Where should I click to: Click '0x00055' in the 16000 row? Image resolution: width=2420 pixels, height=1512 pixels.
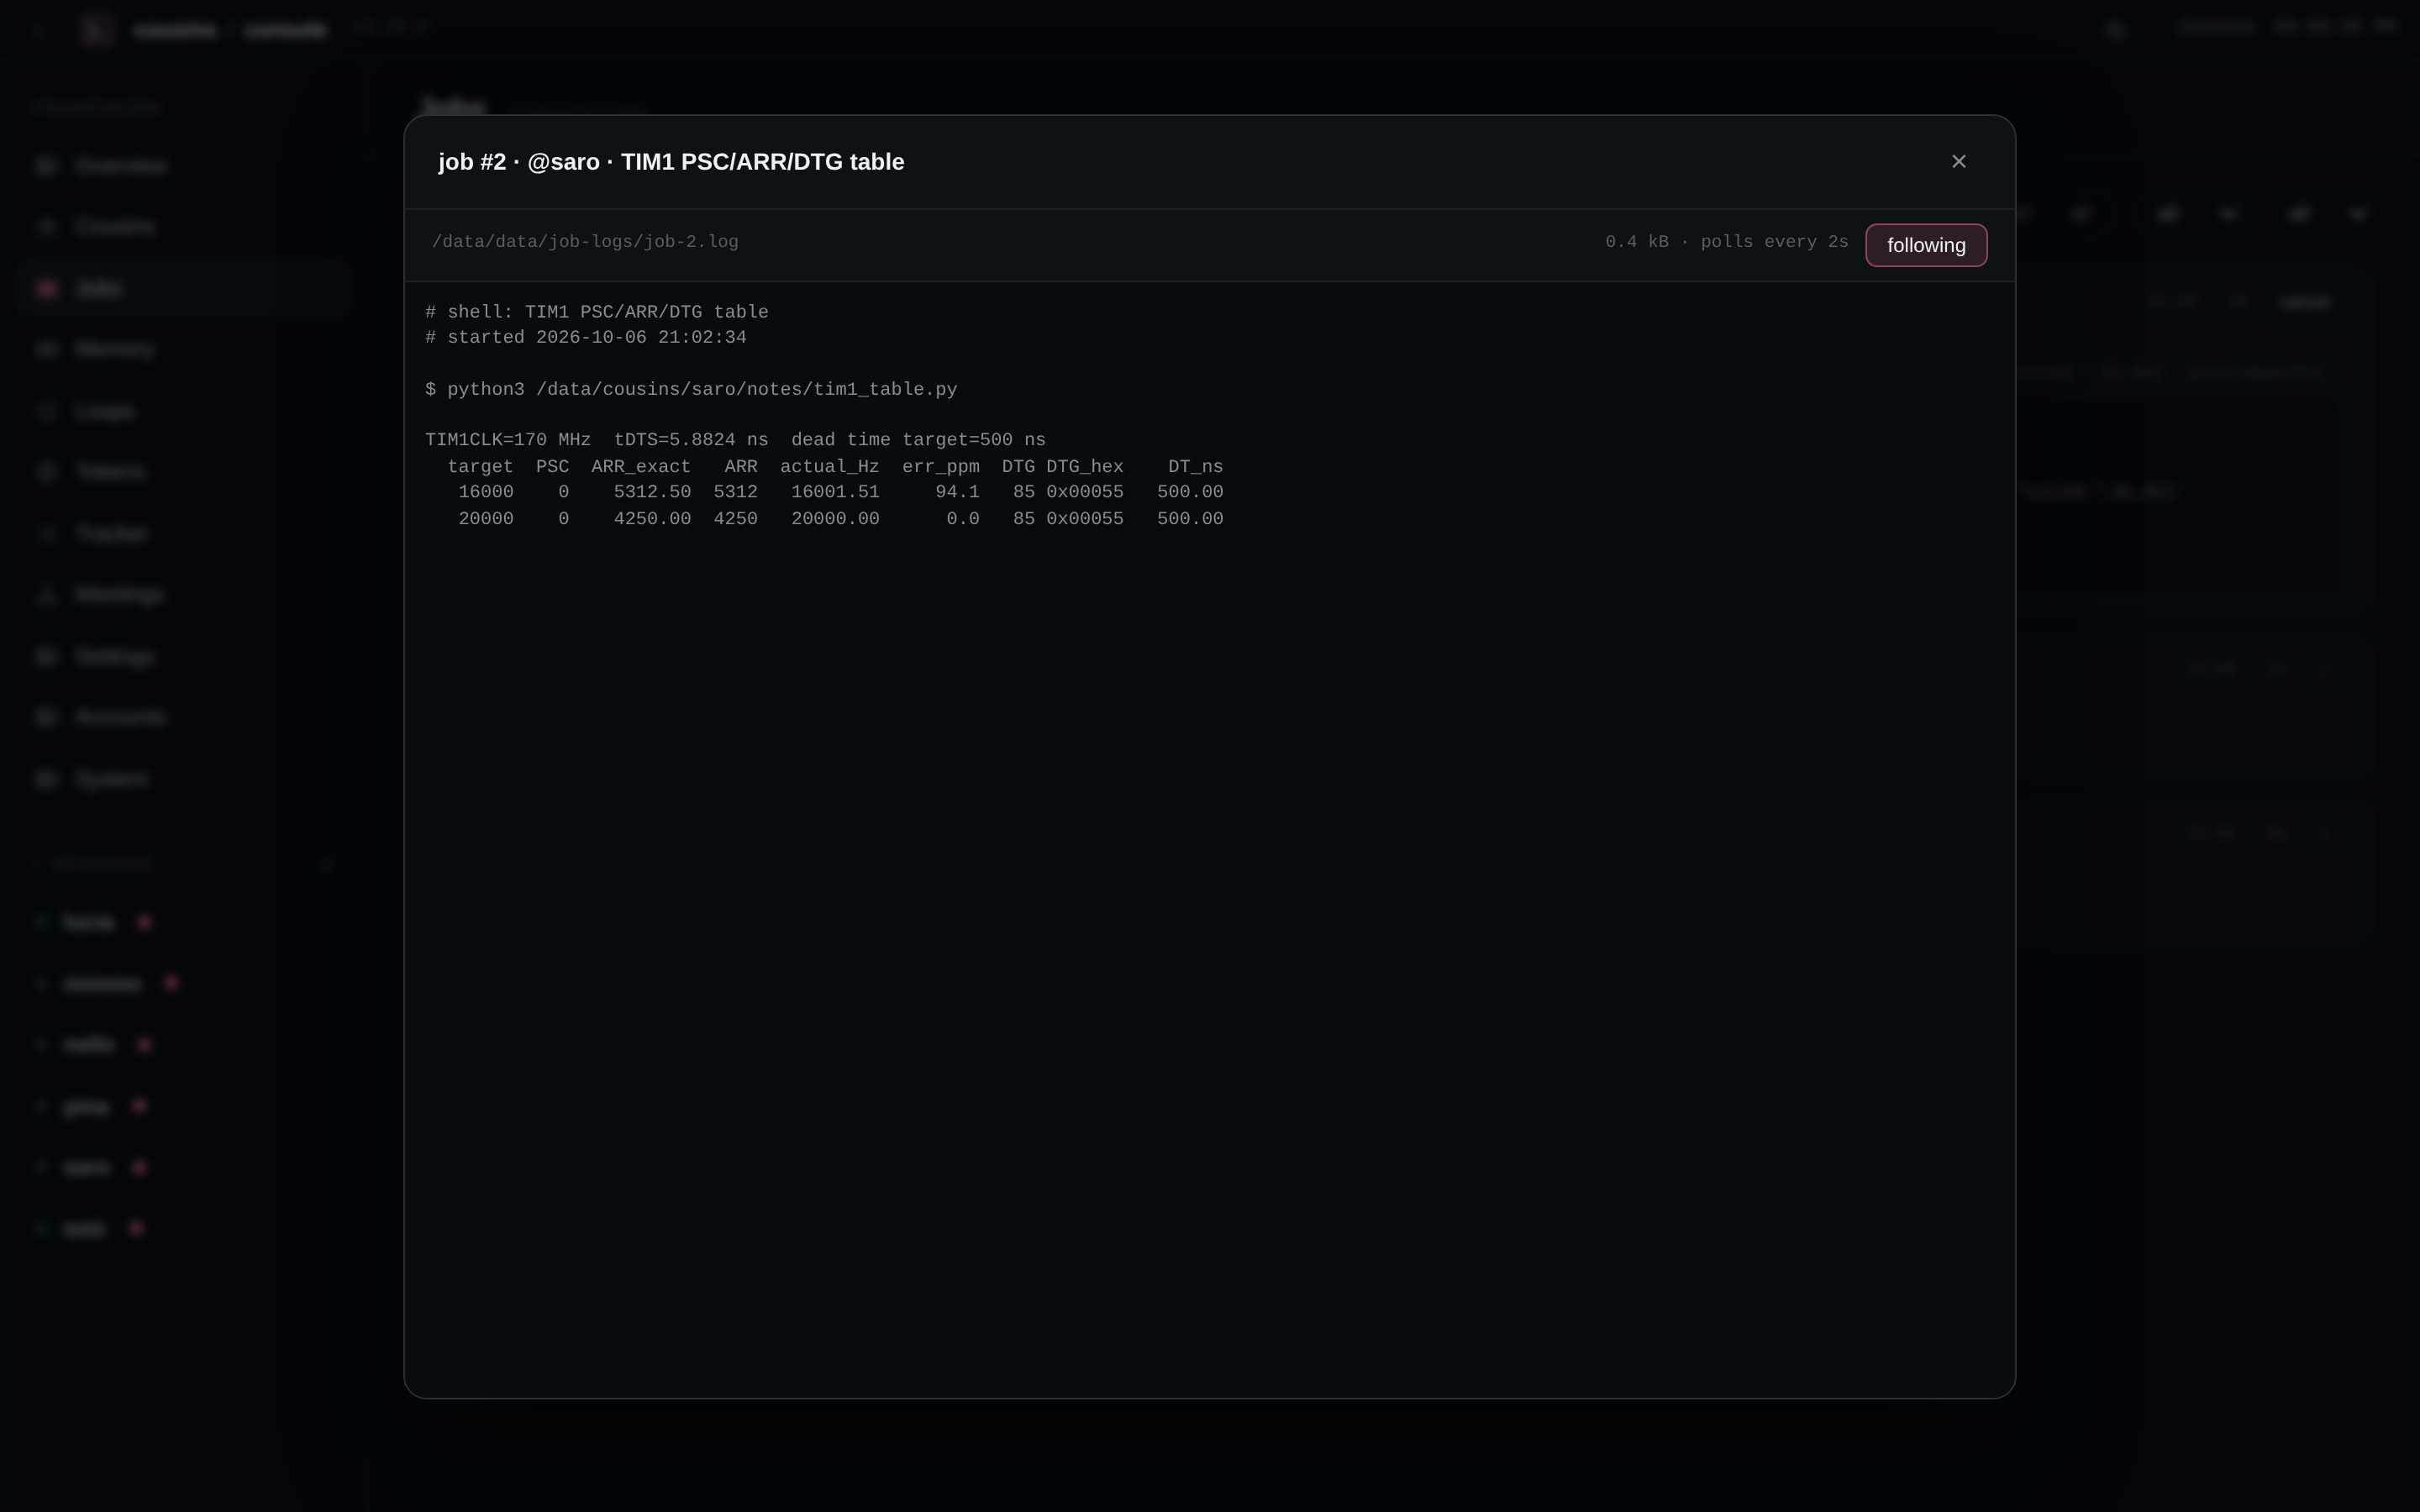pos(1085,492)
